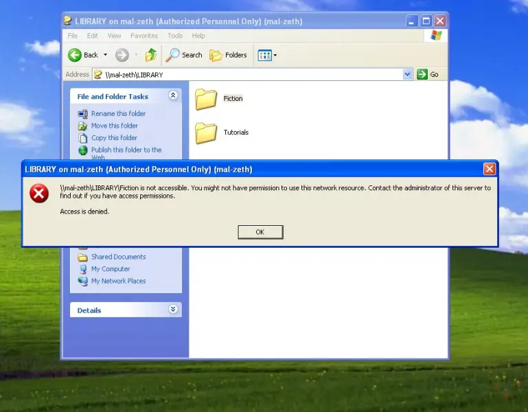Go up one folder level
528x412 pixels.
click(151, 55)
